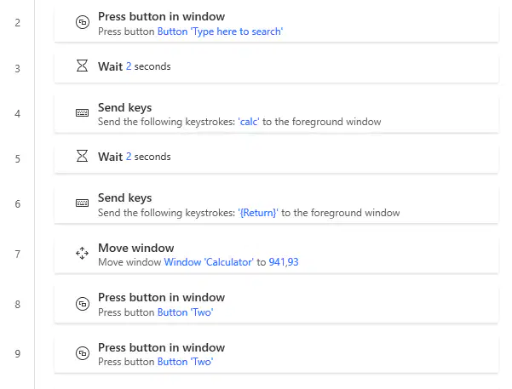Image resolution: width=512 pixels, height=389 pixels.
Task: Open the Button 'Type here to search' link
Action: (220, 31)
